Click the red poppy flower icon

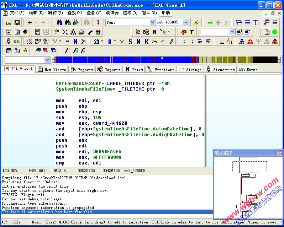point(184,32)
